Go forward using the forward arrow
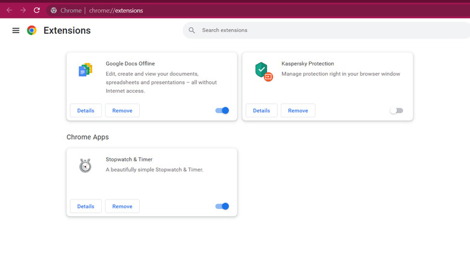470x264 pixels. tap(23, 10)
